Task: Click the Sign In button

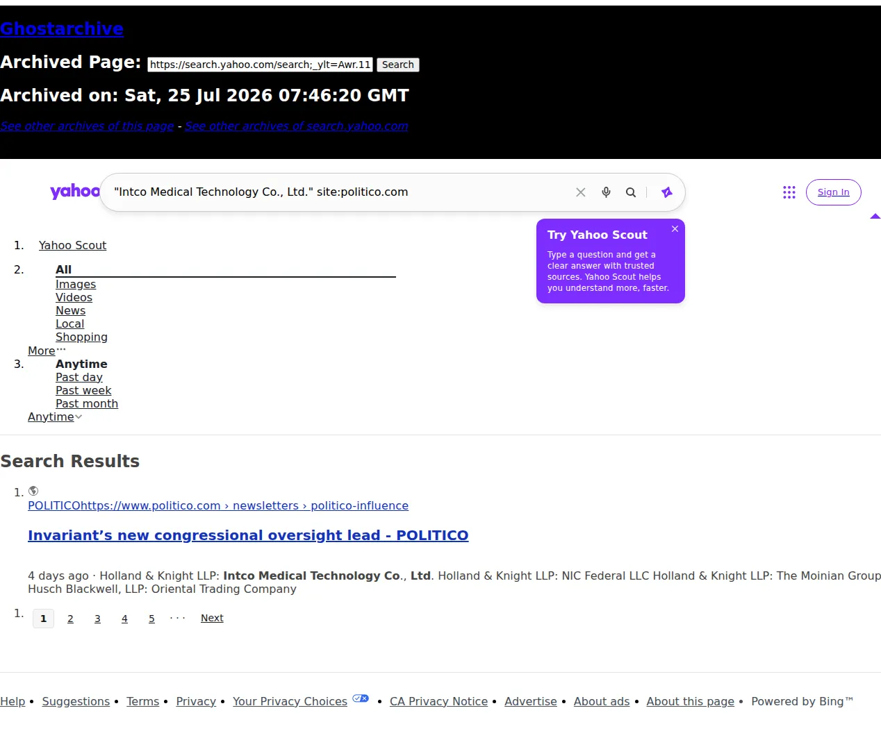Action: tap(833, 192)
